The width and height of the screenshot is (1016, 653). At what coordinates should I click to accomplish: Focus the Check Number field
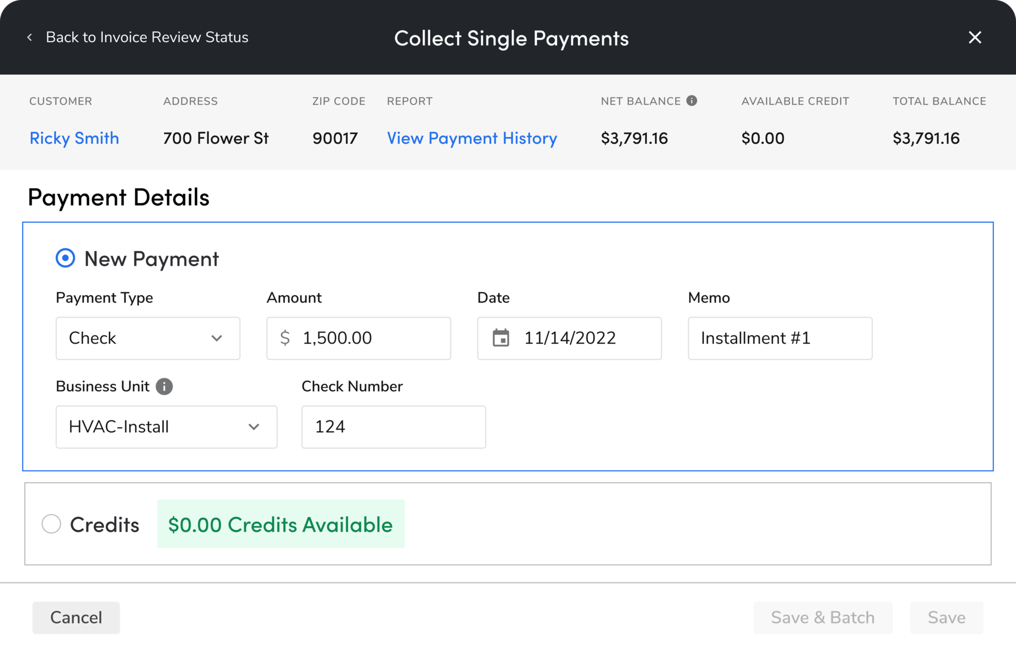[x=393, y=427]
